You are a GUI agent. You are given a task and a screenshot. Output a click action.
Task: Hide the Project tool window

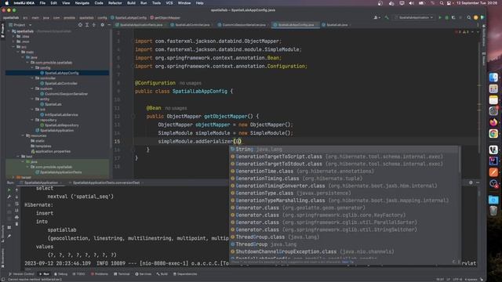[x=109, y=24]
